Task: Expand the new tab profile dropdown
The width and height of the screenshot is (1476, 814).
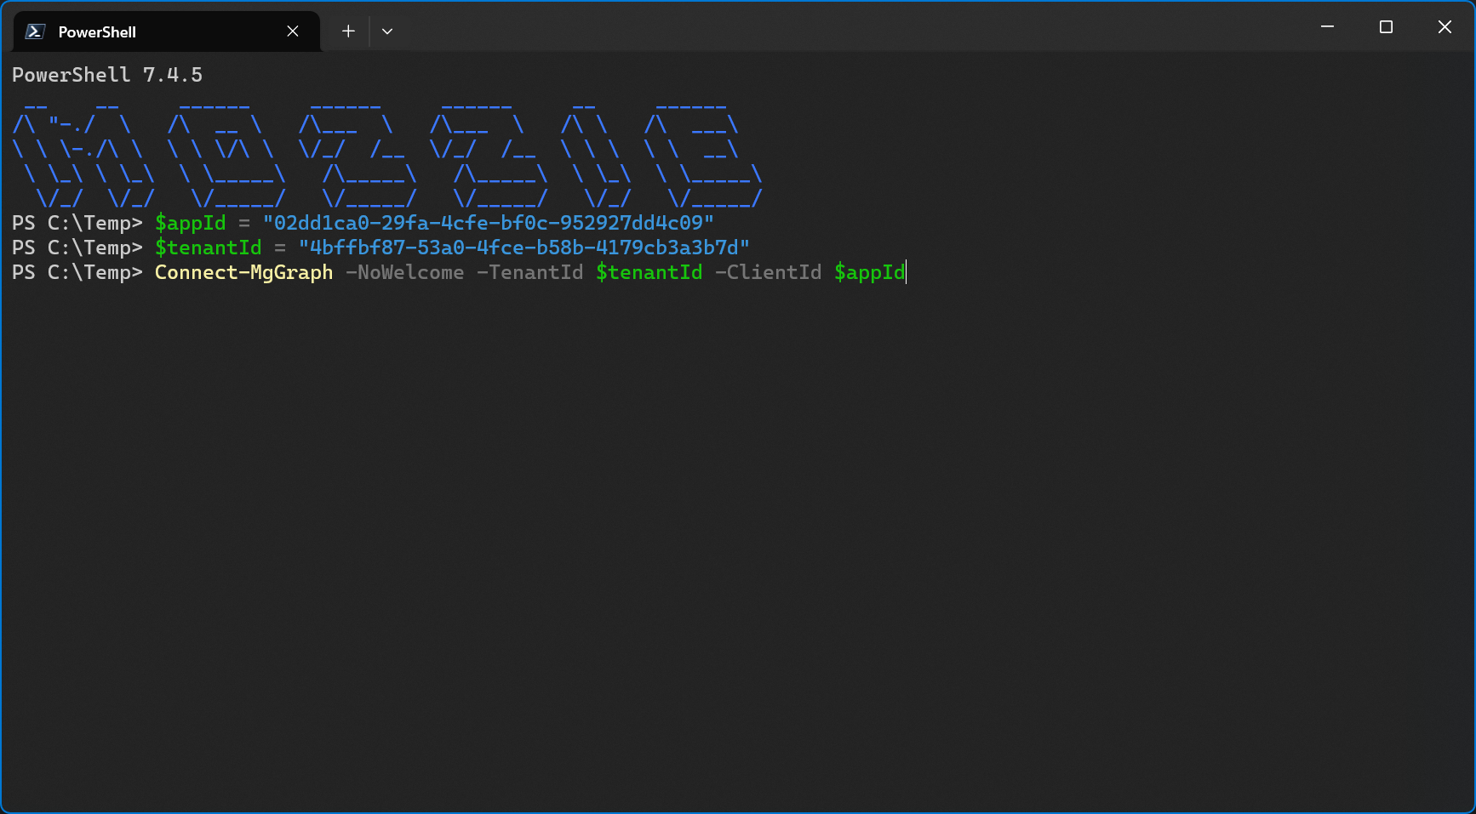Action: (x=387, y=31)
